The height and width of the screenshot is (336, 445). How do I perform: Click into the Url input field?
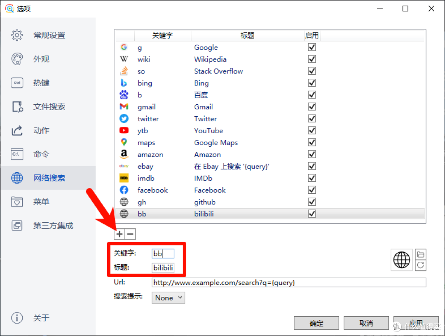pos(289,282)
